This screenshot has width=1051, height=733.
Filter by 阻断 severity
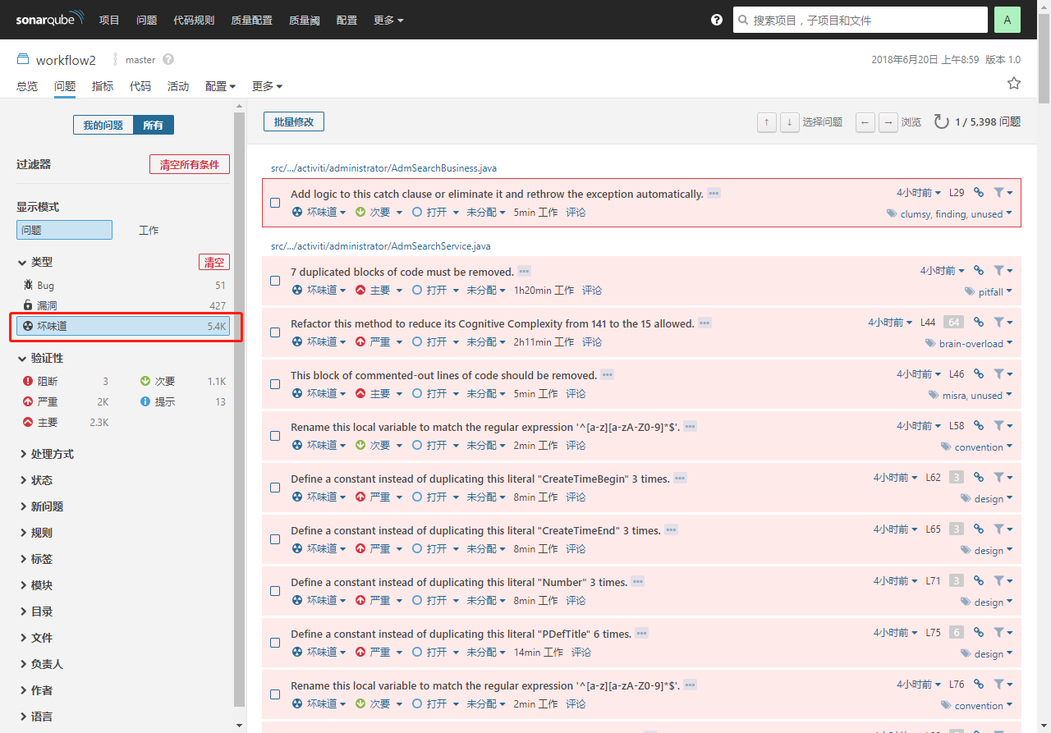(x=65, y=382)
